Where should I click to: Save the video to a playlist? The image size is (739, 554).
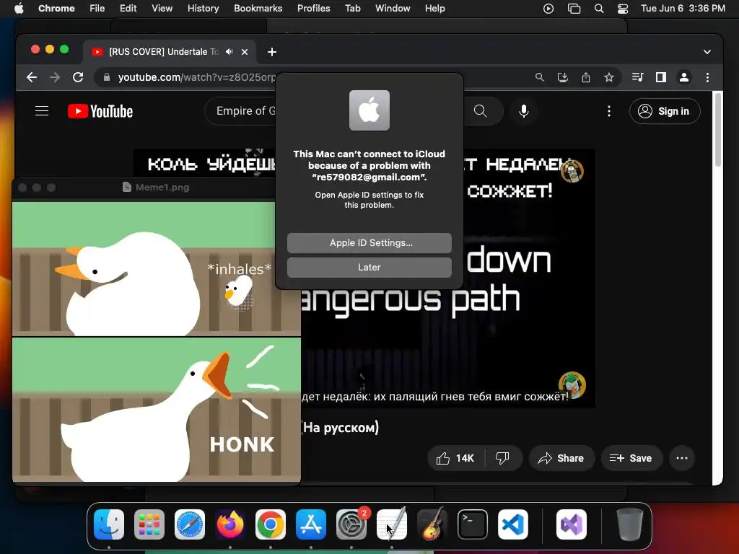[631, 458]
